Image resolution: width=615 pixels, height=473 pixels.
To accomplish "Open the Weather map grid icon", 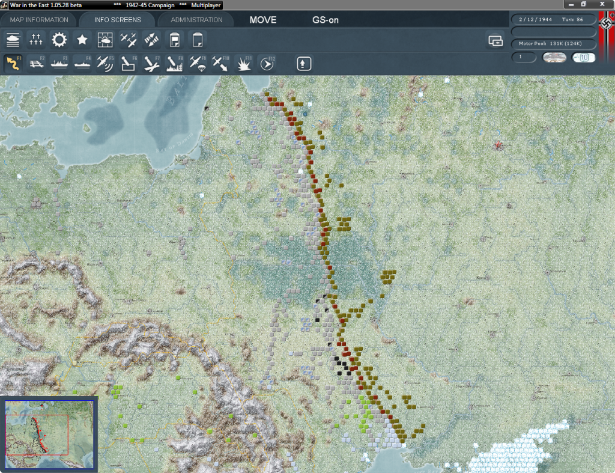I will click(x=105, y=40).
